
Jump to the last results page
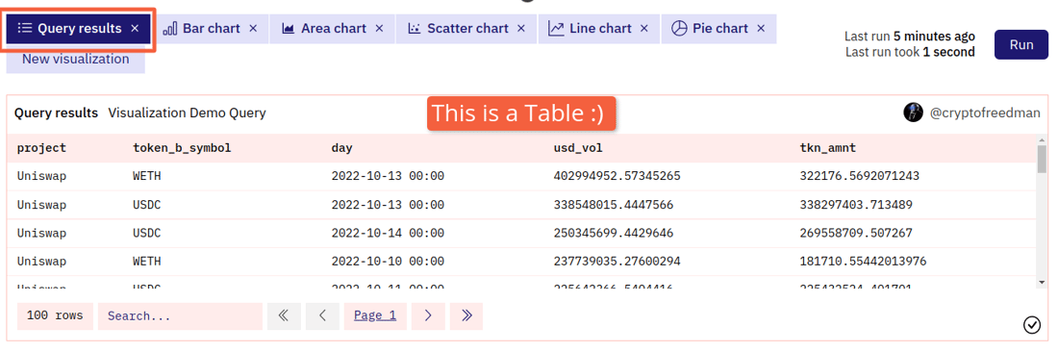click(x=466, y=315)
